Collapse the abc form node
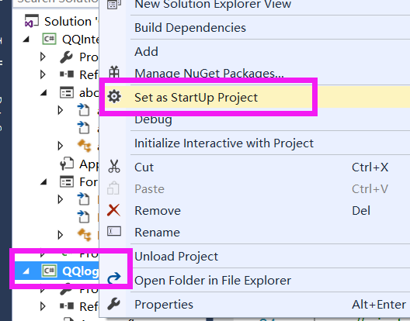This screenshot has height=321, width=410. [43, 92]
